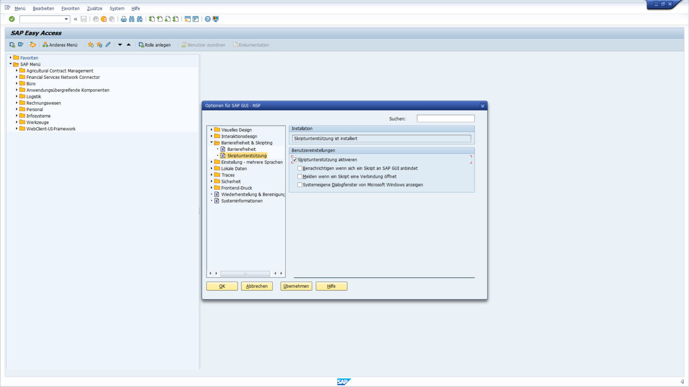Click the pencil icon to edit favorites

108,44
